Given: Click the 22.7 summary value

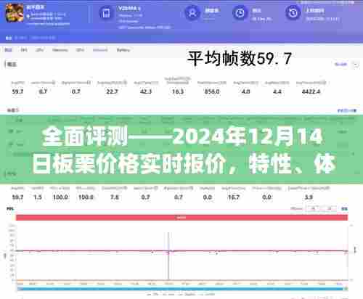Looking at the screenshot, I should pos(112,91).
